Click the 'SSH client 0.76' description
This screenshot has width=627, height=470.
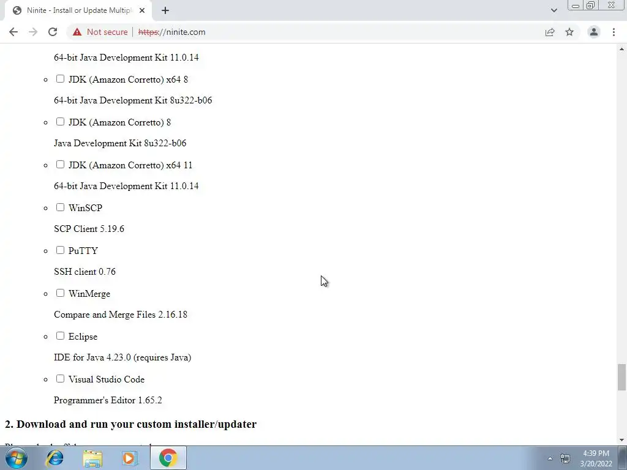(x=84, y=272)
